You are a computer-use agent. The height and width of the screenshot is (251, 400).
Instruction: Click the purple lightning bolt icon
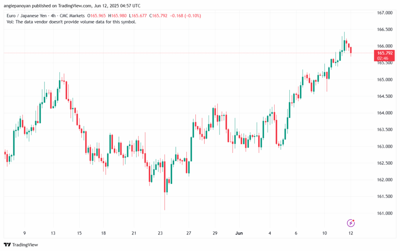click(351, 223)
